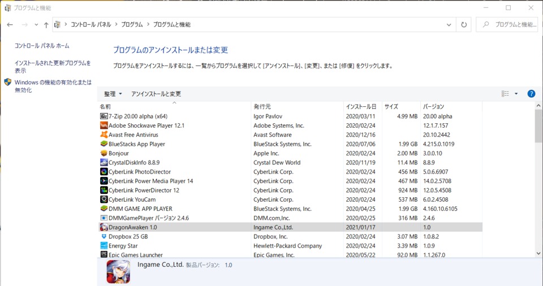Sort by バージョン column header
The width and height of the screenshot is (543, 286).
(451, 106)
